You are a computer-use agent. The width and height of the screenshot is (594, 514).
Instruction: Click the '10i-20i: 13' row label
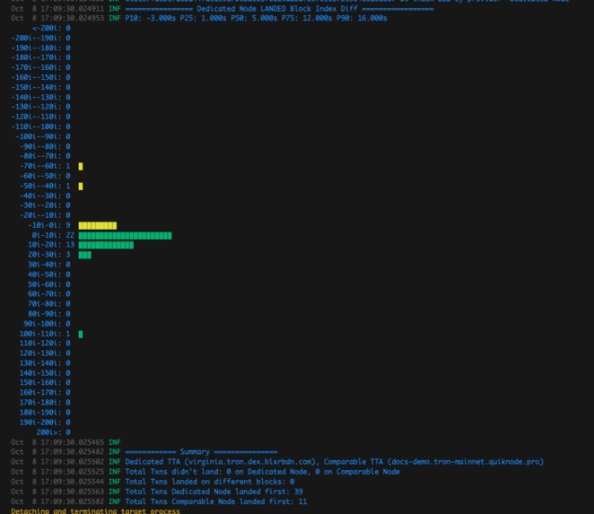(x=51, y=245)
